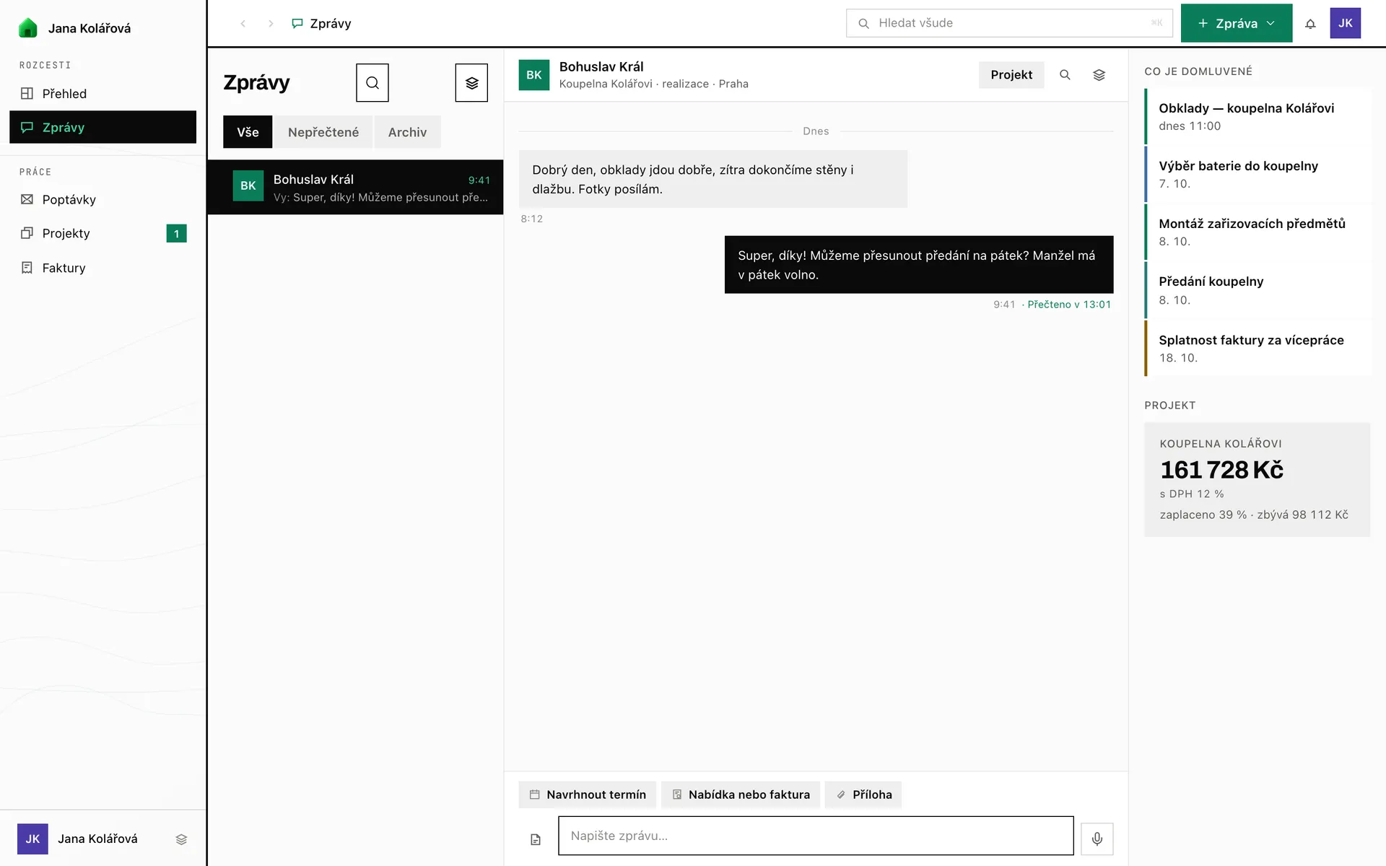The height and width of the screenshot is (866, 1386).
Task: Click the layers icon next to Jana Kolářová footer
Action: pyautogui.click(x=181, y=839)
